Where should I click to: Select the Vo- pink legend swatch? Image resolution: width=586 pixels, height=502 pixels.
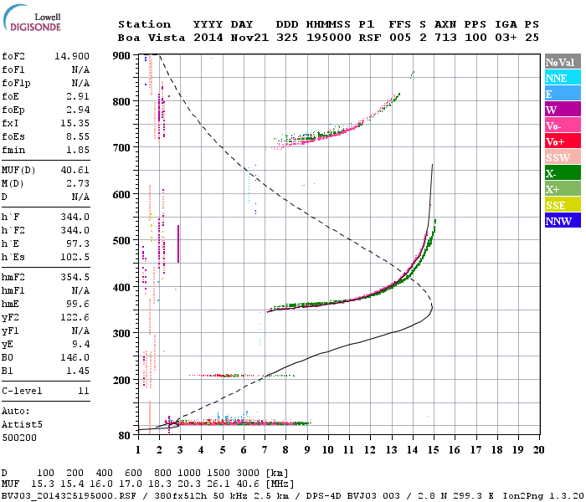coord(563,125)
